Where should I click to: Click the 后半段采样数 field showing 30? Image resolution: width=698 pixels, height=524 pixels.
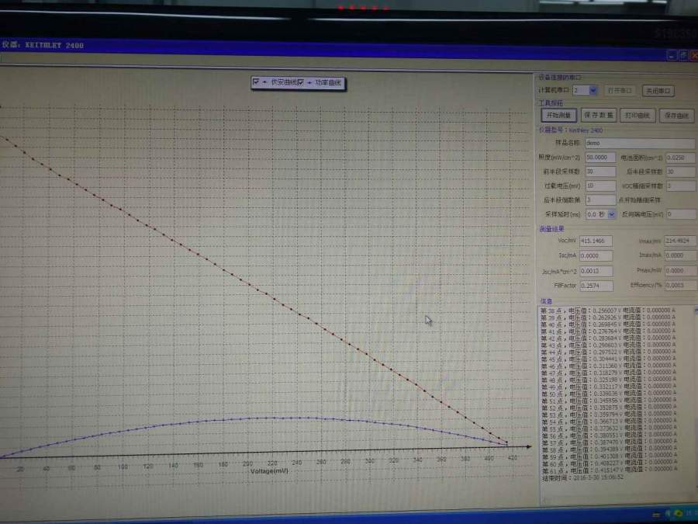[x=681, y=172]
